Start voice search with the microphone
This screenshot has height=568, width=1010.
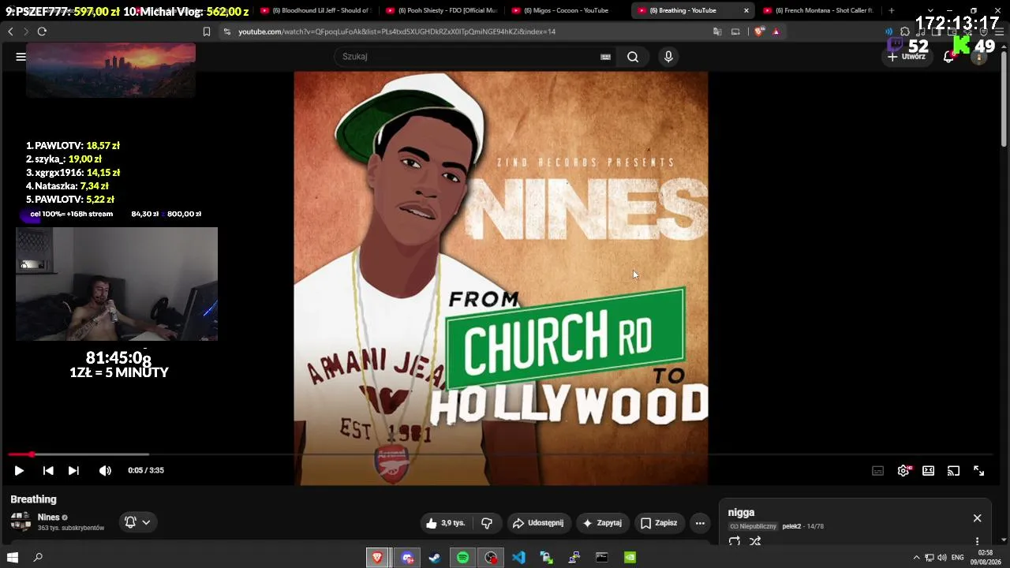[x=668, y=57]
